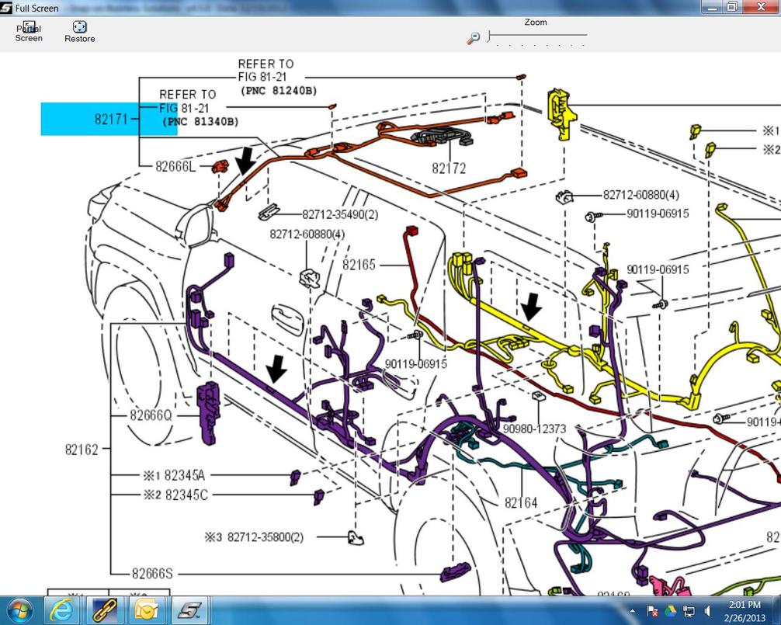Open the network status tray icon

click(689, 611)
